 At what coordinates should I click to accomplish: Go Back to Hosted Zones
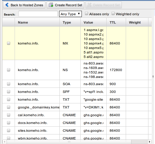point(24,5)
